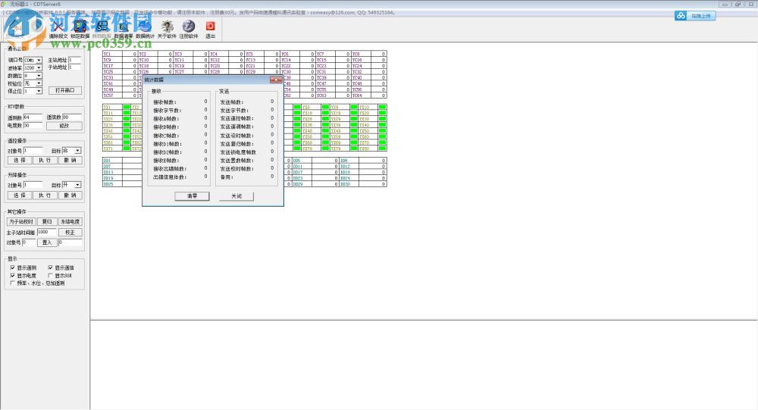758x410 pixels.
Task: Click the 复归 button
Action: click(x=47, y=221)
